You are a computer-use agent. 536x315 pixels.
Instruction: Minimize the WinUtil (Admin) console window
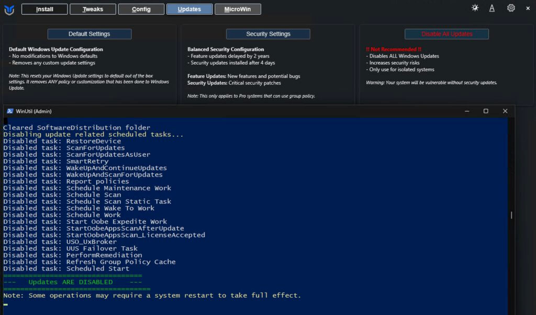(467, 111)
